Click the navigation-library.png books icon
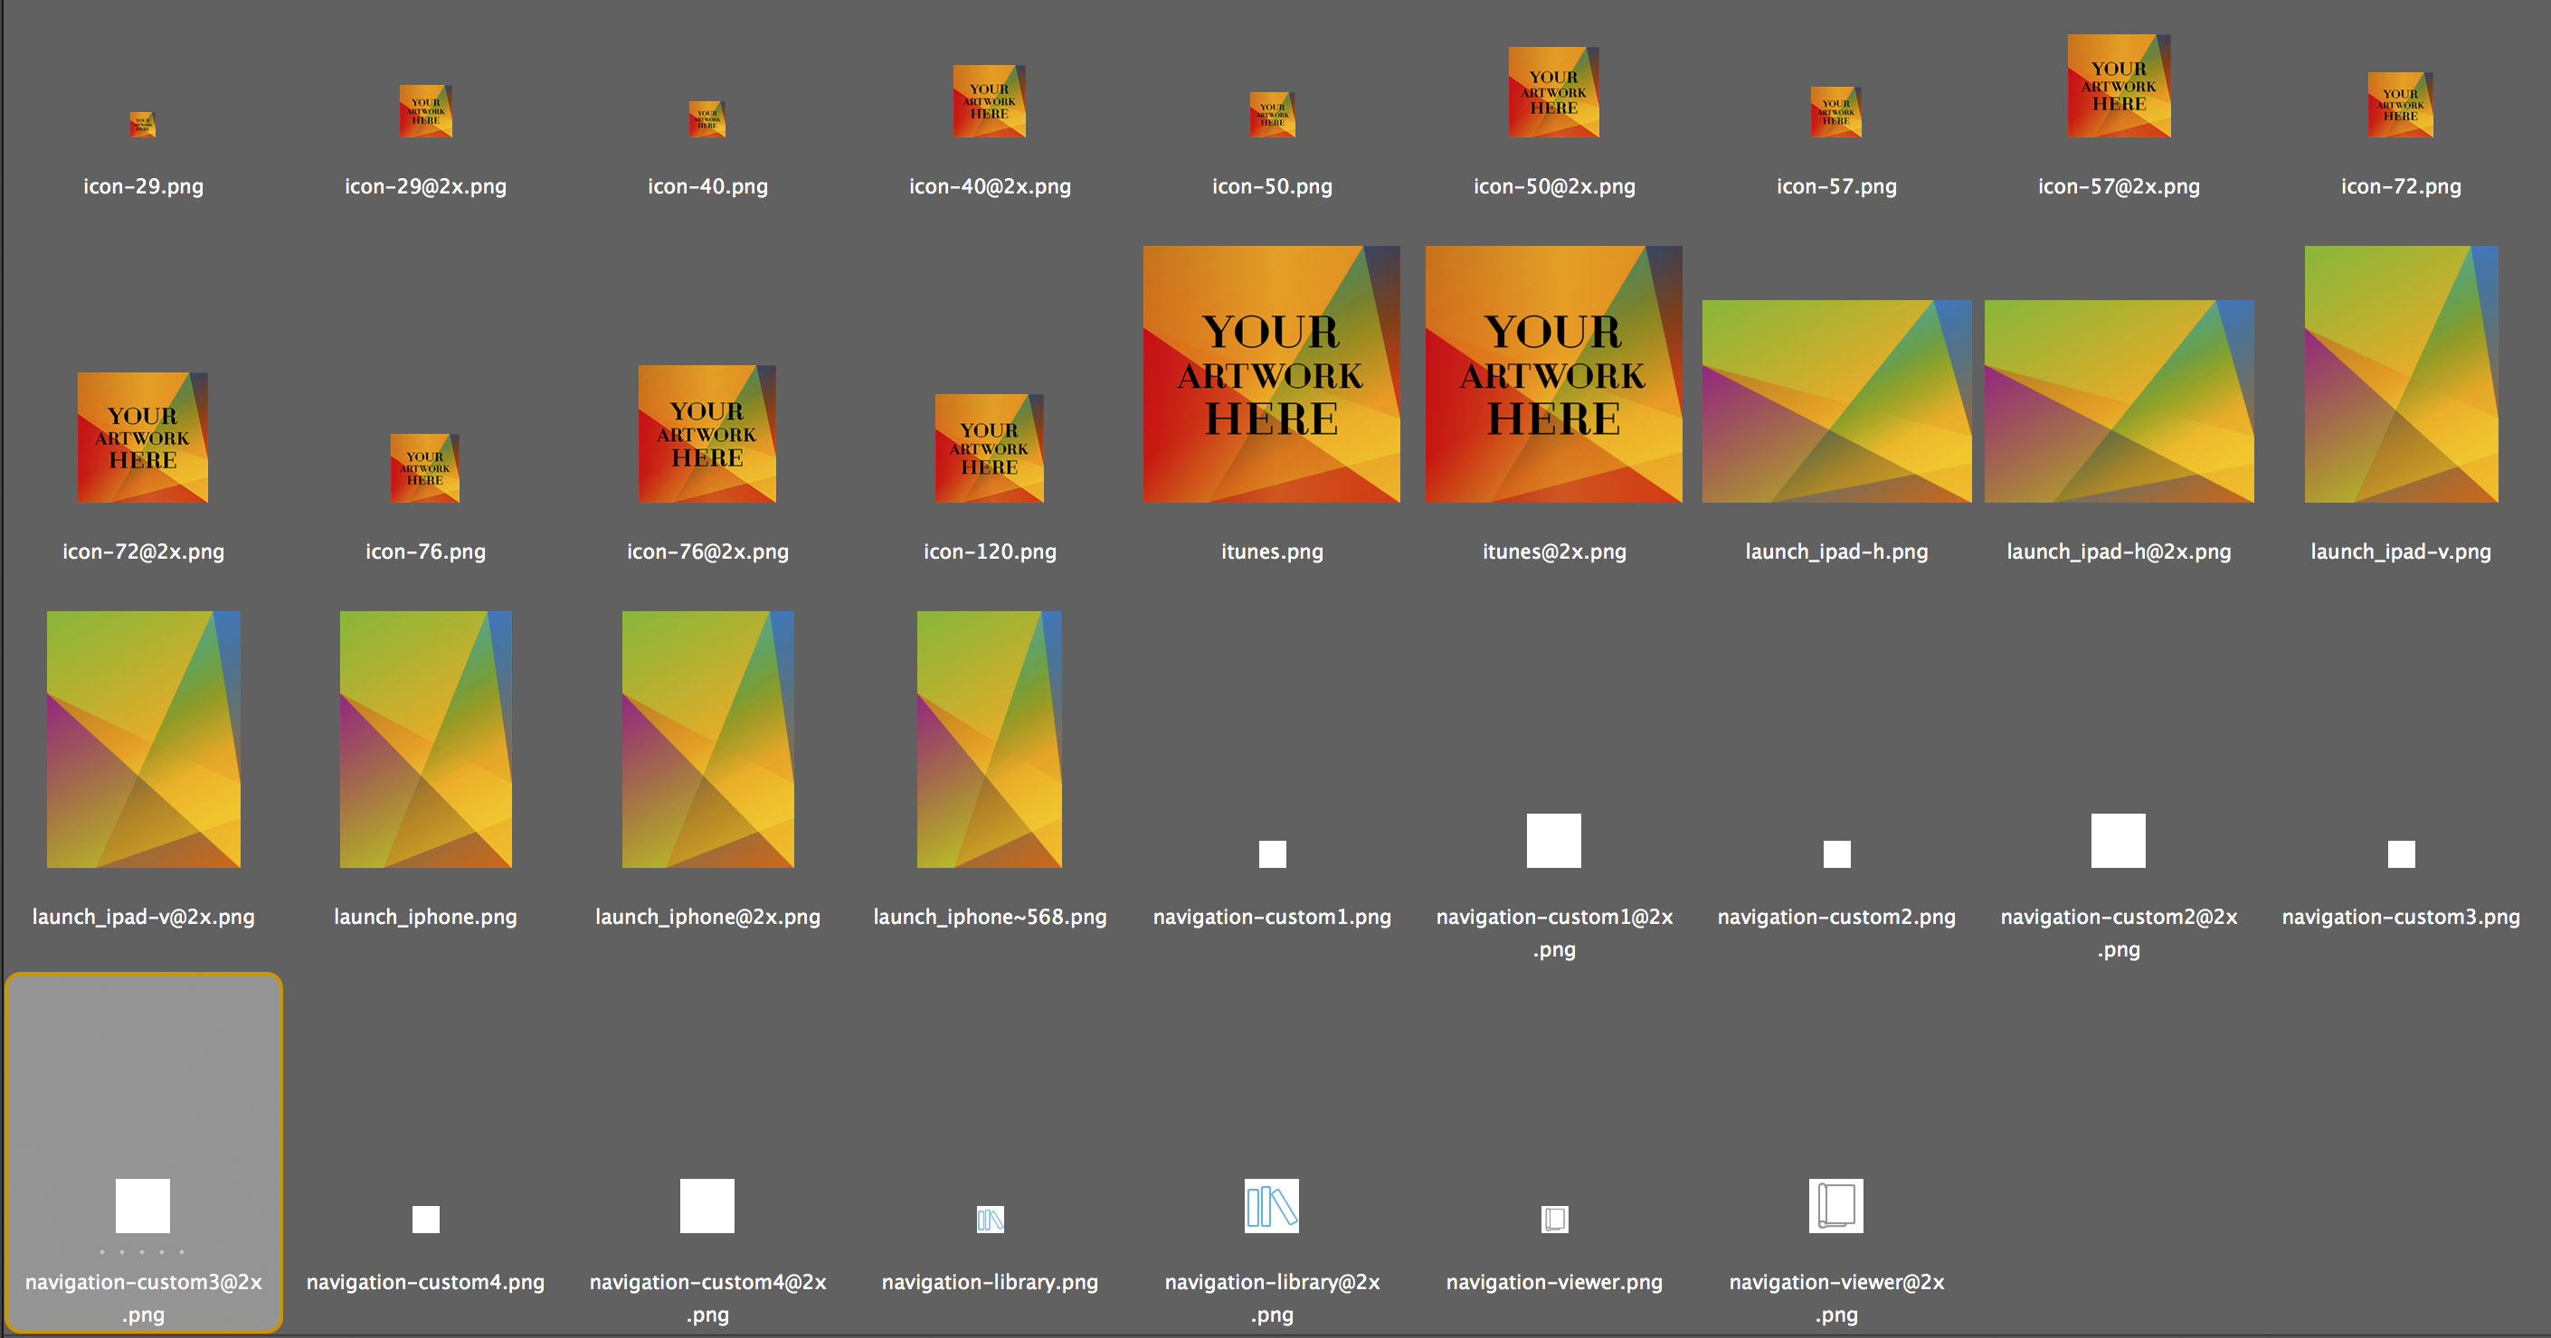 click(x=991, y=1219)
